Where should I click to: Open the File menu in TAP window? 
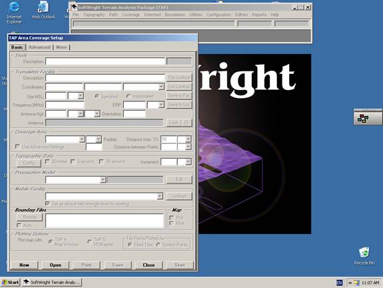(x=76, y=15)
